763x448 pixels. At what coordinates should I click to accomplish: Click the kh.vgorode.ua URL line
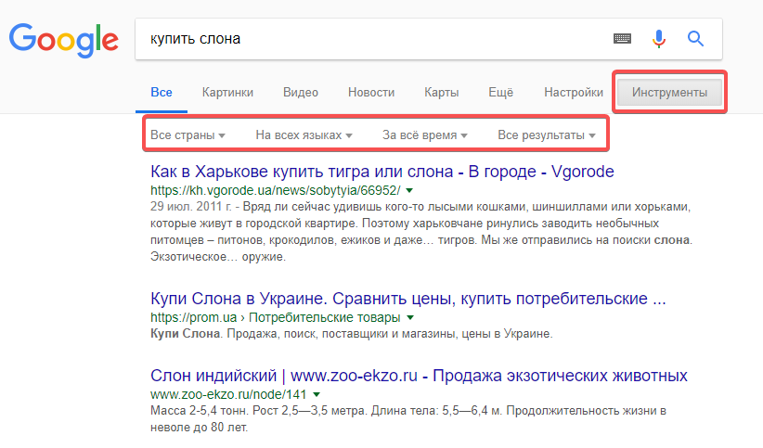click(x=276, y=191)
